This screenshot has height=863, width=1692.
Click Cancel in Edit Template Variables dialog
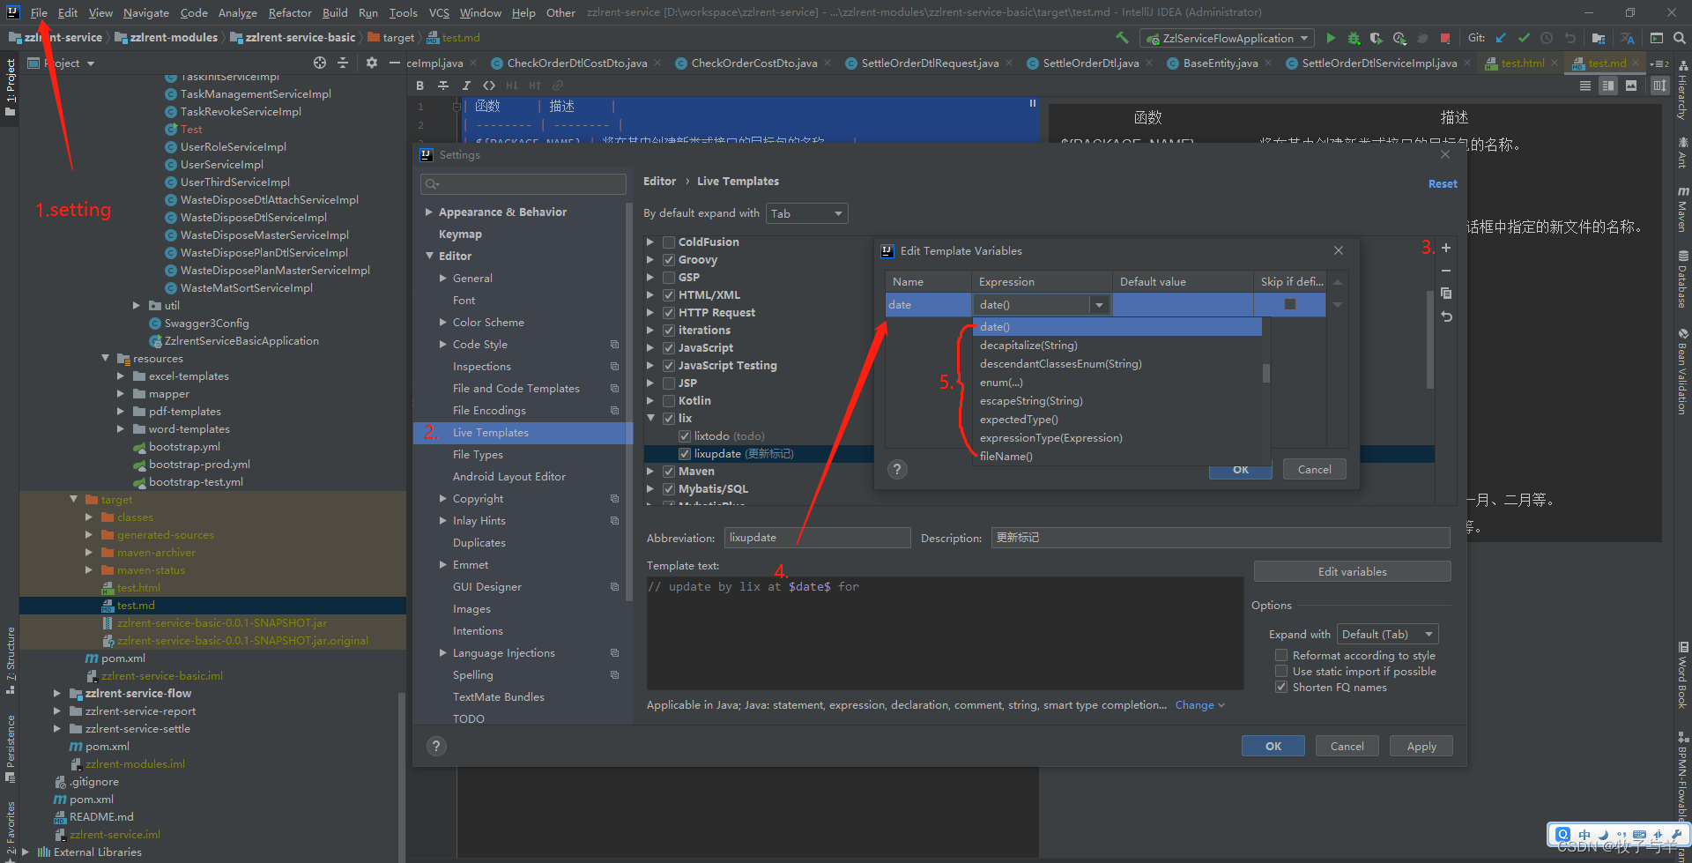(1314, 470)
